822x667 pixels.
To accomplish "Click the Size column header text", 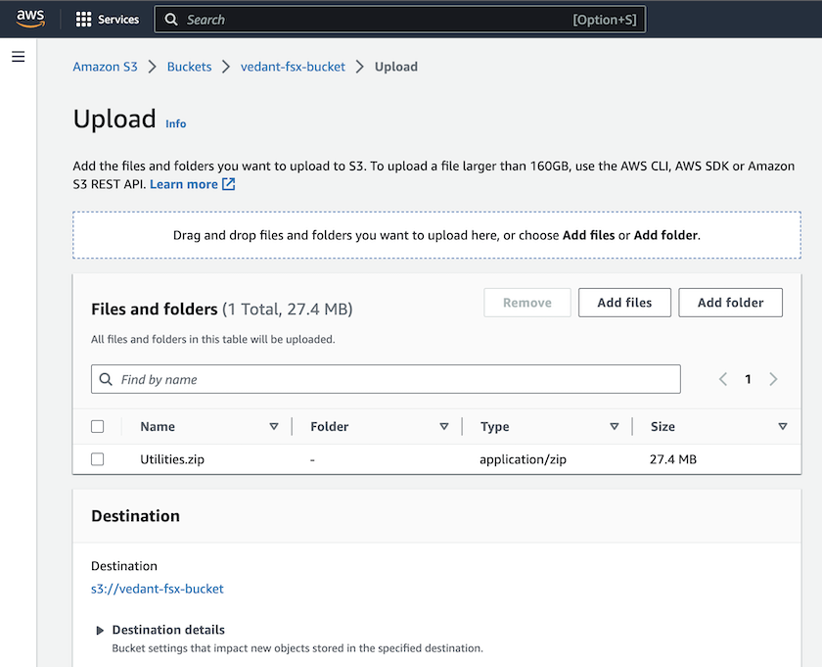I will (662, 427).
